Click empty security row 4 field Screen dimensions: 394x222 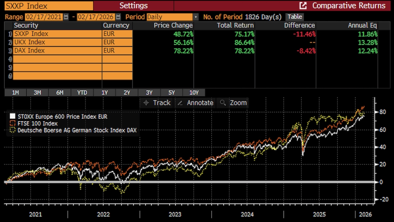click(57, 59)
